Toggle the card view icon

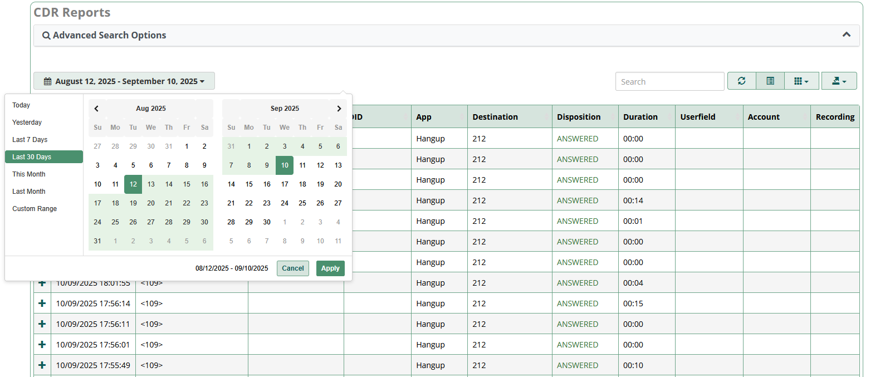[x=770, y=81]
